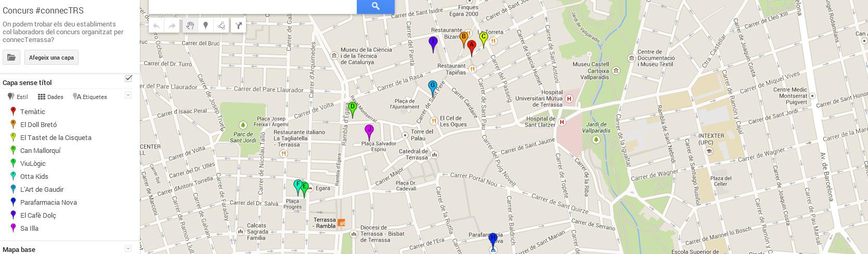
Task: Click light blue map marker G
Action: (x=433, y=88)
